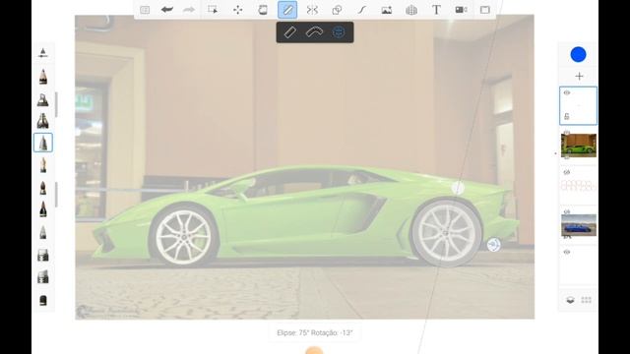Tap ellipse guide center handle on car
The width and height of the screenshot is (630, 354).
click(458, 188)
